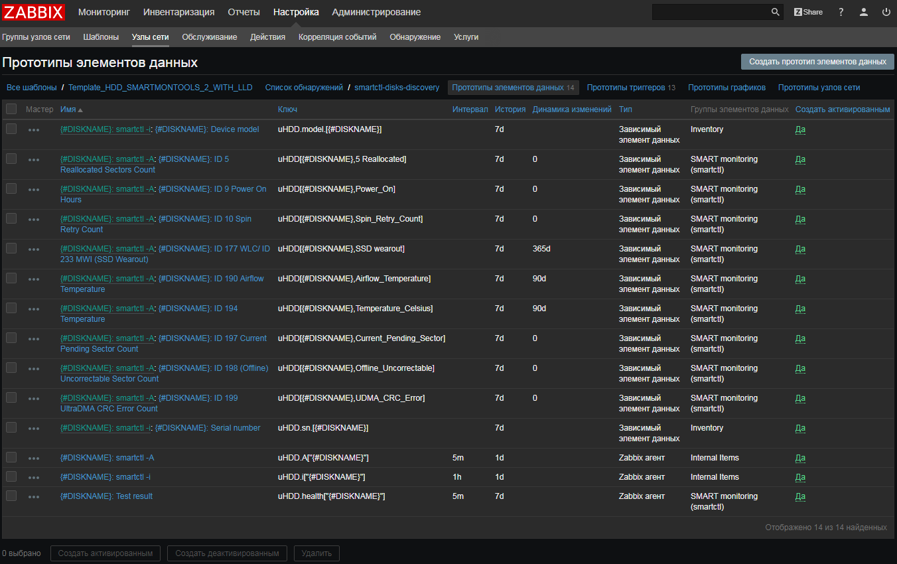
Task: Open three-dot menu for ID 5 Reallocated row
Action: coord(34,160)
